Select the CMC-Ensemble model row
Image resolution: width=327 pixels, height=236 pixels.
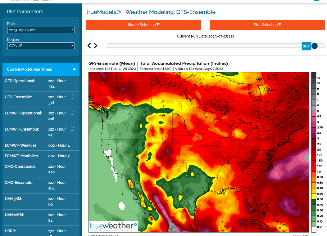pos(41,185)
